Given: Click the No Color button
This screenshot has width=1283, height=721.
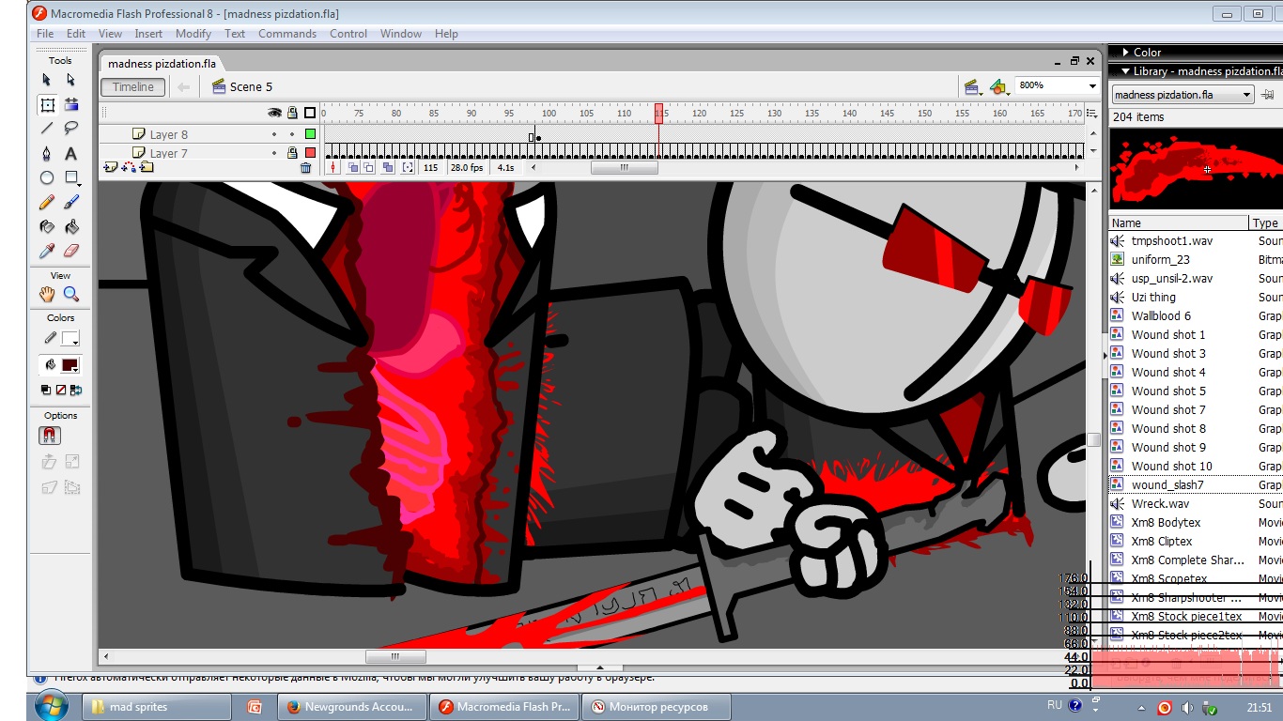Looking at the screenshot, I should click(61, 390).
